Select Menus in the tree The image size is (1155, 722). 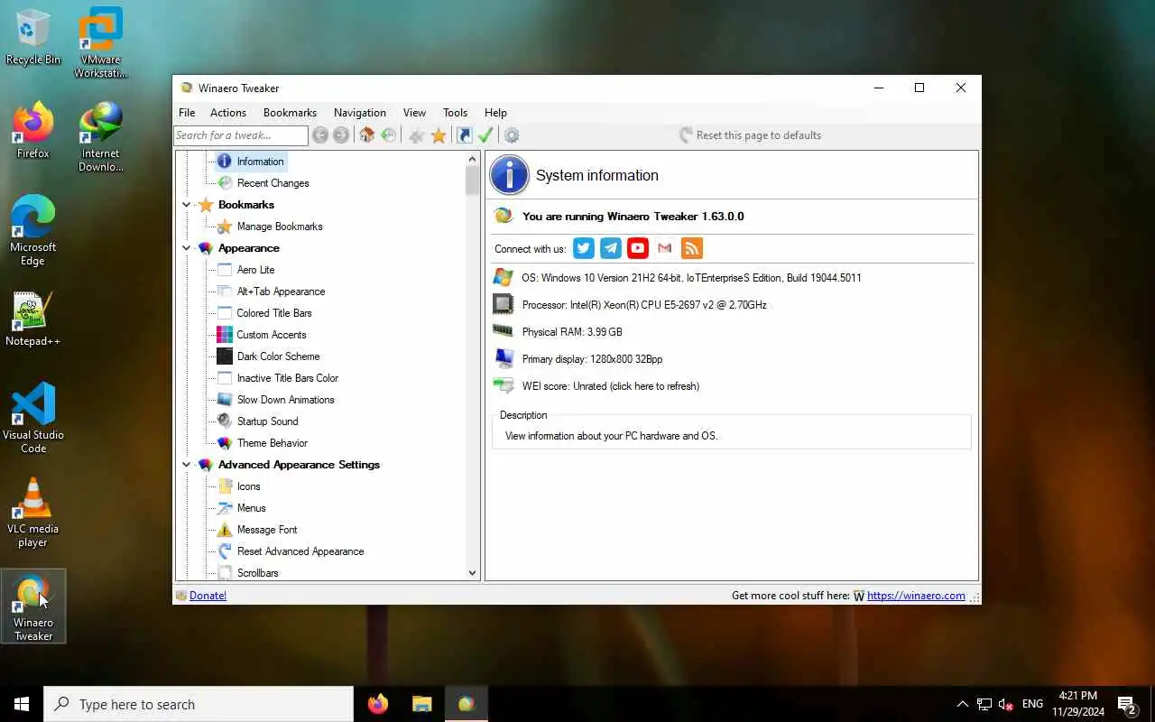tap(251, 508)
